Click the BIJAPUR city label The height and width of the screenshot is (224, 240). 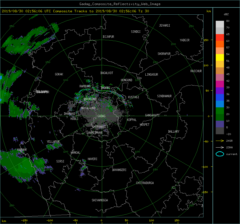coord(108,37)
